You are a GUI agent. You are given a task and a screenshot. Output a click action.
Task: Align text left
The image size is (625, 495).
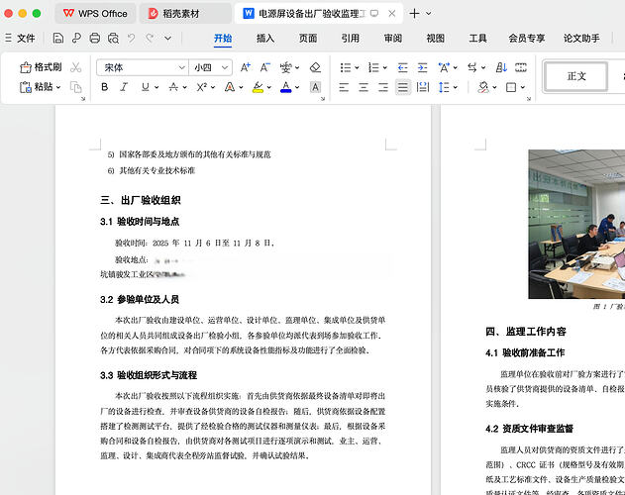344,87
